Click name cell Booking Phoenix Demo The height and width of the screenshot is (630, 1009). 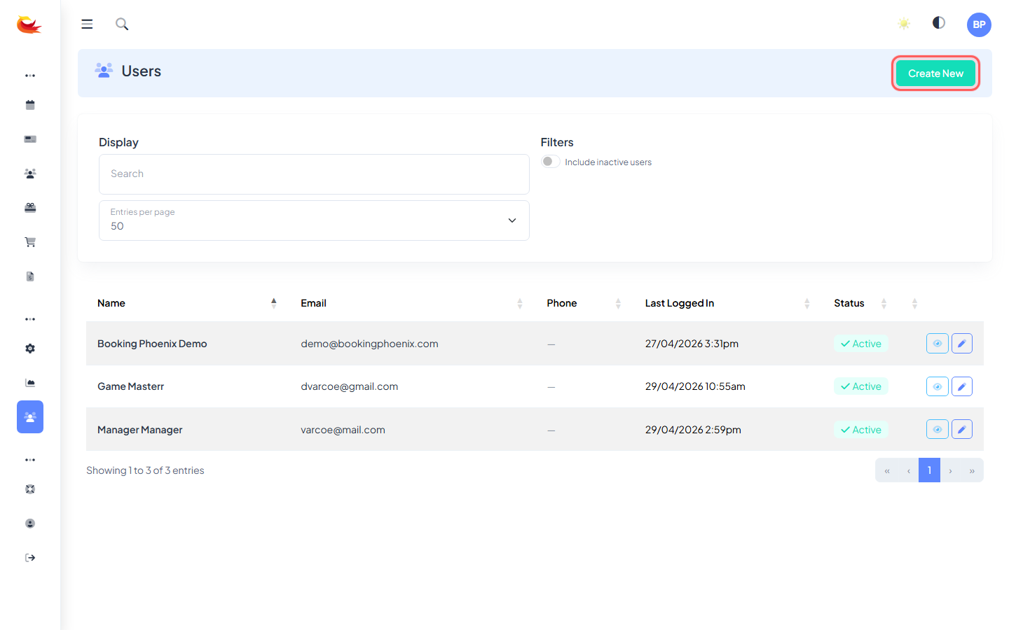point(152,344)
